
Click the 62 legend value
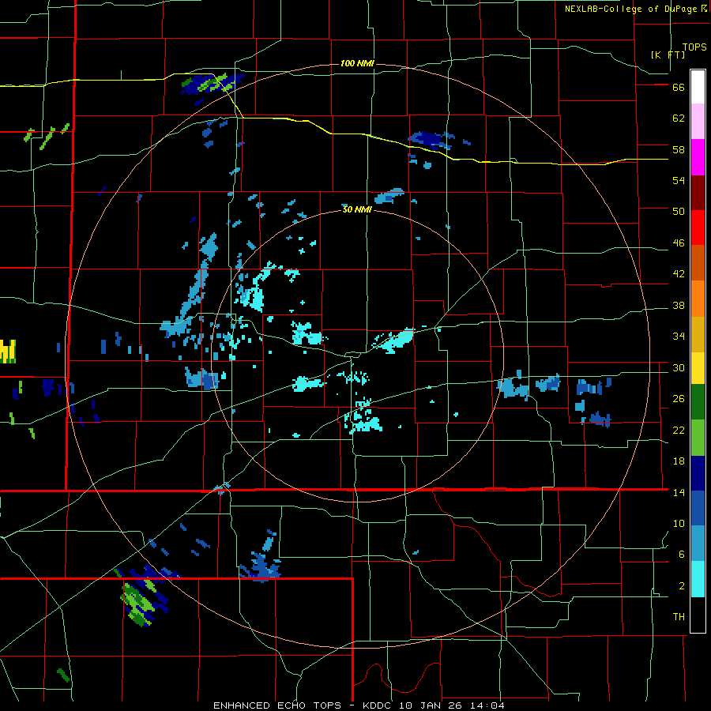coord(679,118)
